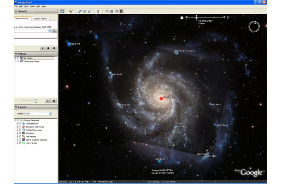Toggle the Primary Database checkbox
This screenshot has width=281, height=184.
[18, 120]
